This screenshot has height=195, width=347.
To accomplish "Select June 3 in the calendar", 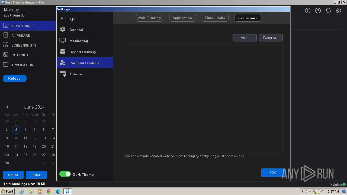I will [x=16, y=129].
